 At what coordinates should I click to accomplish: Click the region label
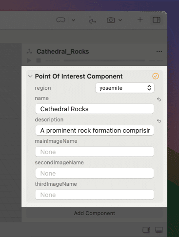(x=43, y=88)
